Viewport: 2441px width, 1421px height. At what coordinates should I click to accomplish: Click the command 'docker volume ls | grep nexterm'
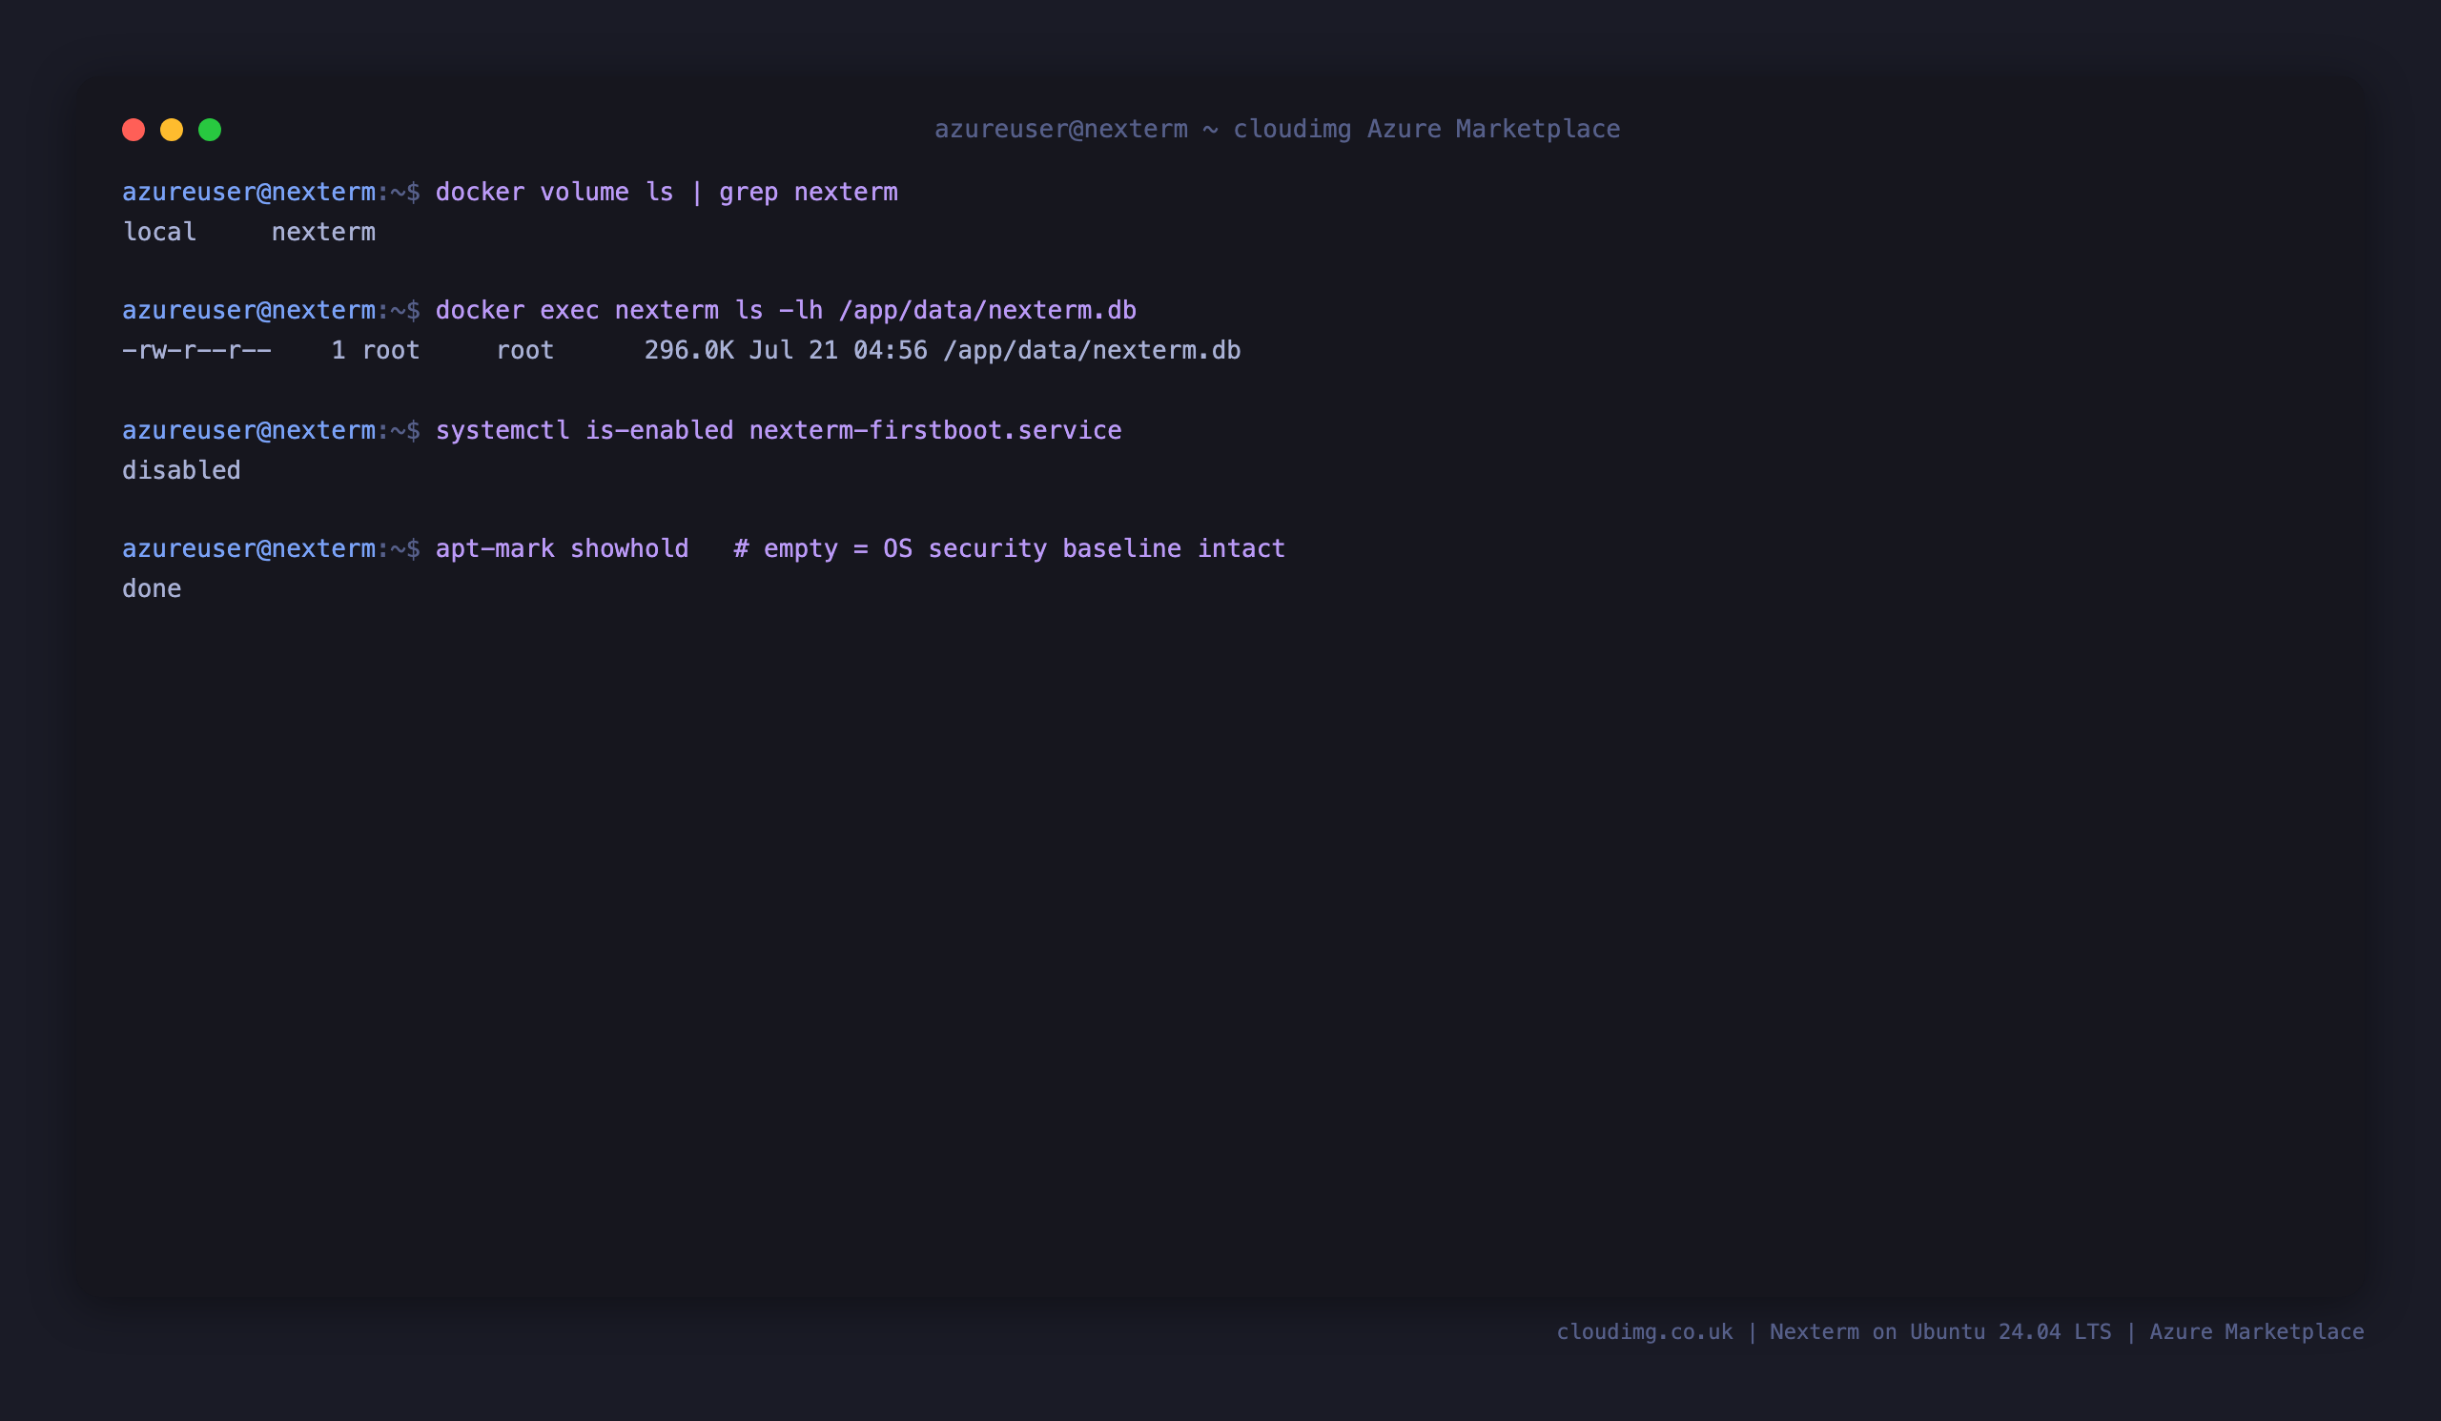pyautogui.click(x=667, y=192)
